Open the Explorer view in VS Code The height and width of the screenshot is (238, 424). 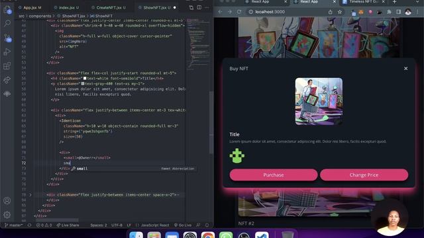click(x=7, y=10)
